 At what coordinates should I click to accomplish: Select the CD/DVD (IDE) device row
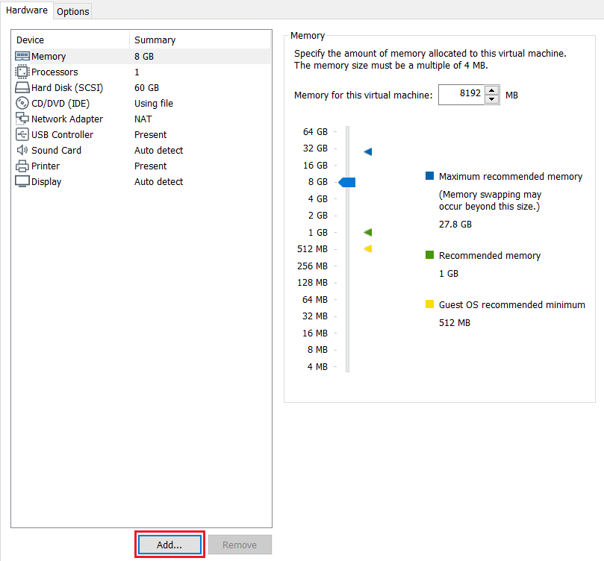click(x=142, y=103)
